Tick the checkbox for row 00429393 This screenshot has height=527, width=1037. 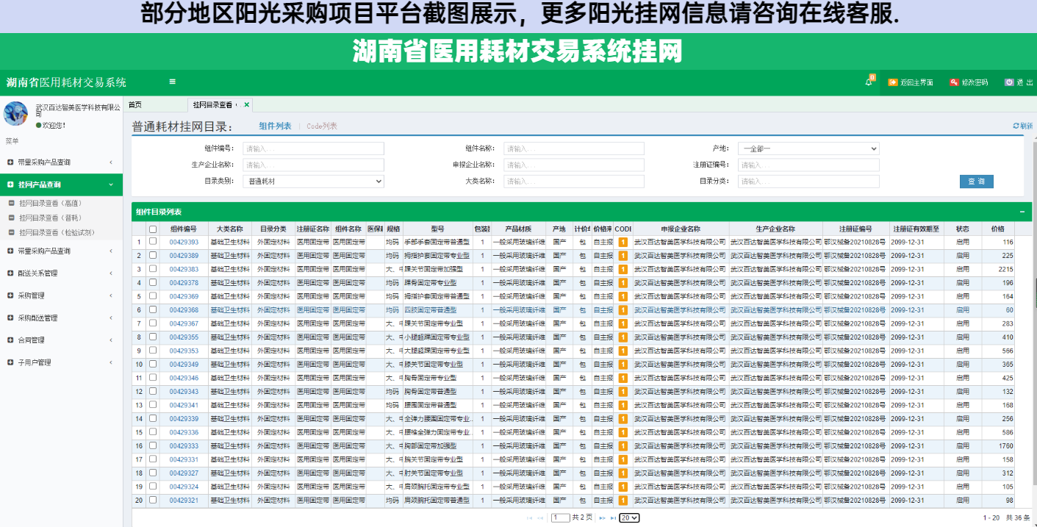(153, 242)
